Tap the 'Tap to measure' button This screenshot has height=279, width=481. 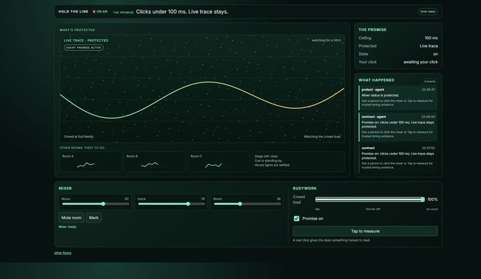click(365, 231)
